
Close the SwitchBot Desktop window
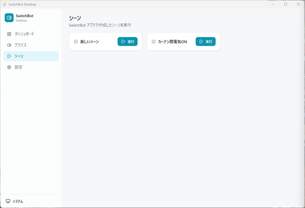coord(298,4)
